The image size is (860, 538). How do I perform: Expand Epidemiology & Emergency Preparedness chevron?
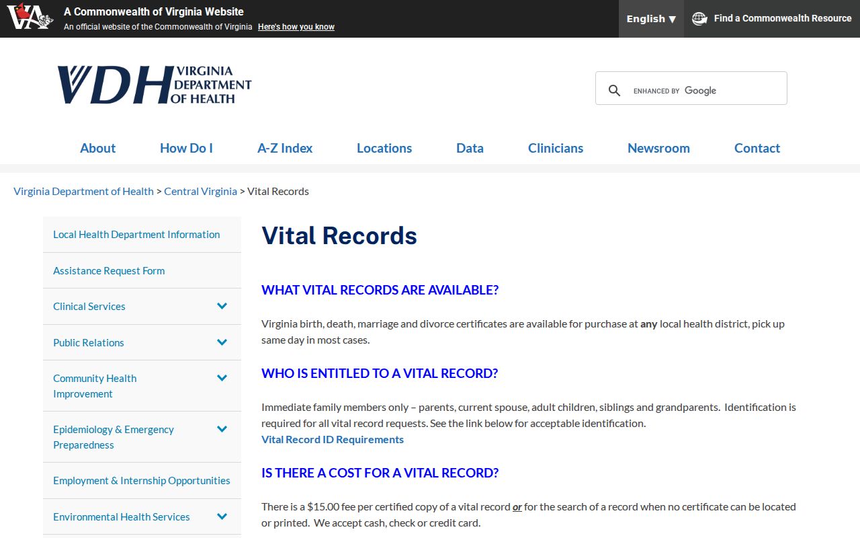click(x=222, y=429)
